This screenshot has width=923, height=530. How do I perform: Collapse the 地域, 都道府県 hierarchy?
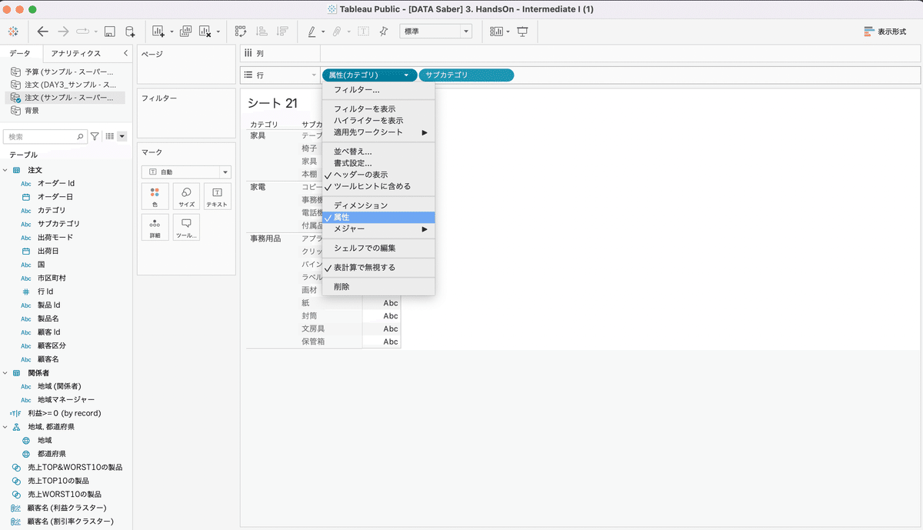pyautogui.click(x=6, y=427)
